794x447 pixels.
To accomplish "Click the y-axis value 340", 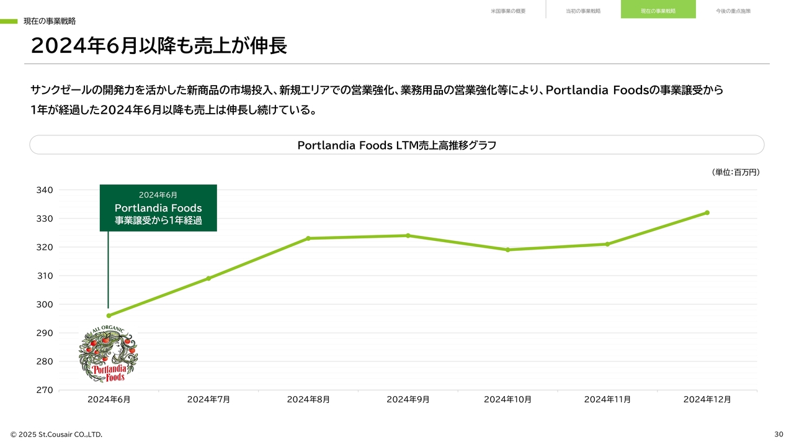I will tap(45, 190).
